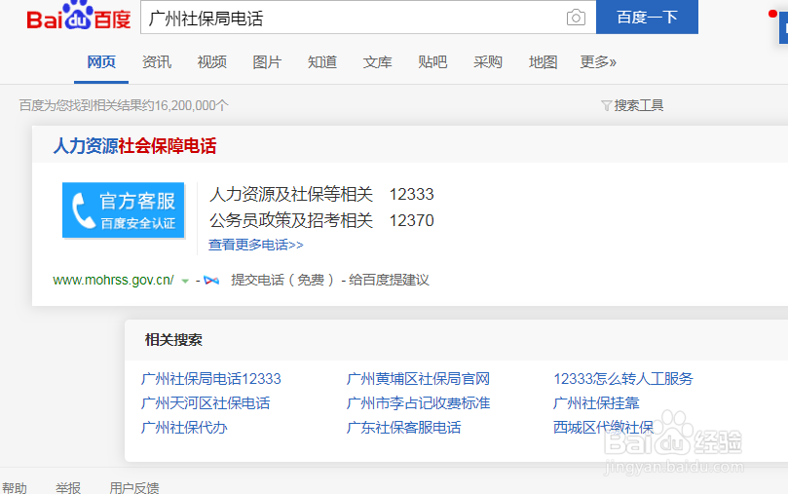Viewport: 788px width, 494px height.
Task: Click the Baidu logo
Action: point(78,17)
